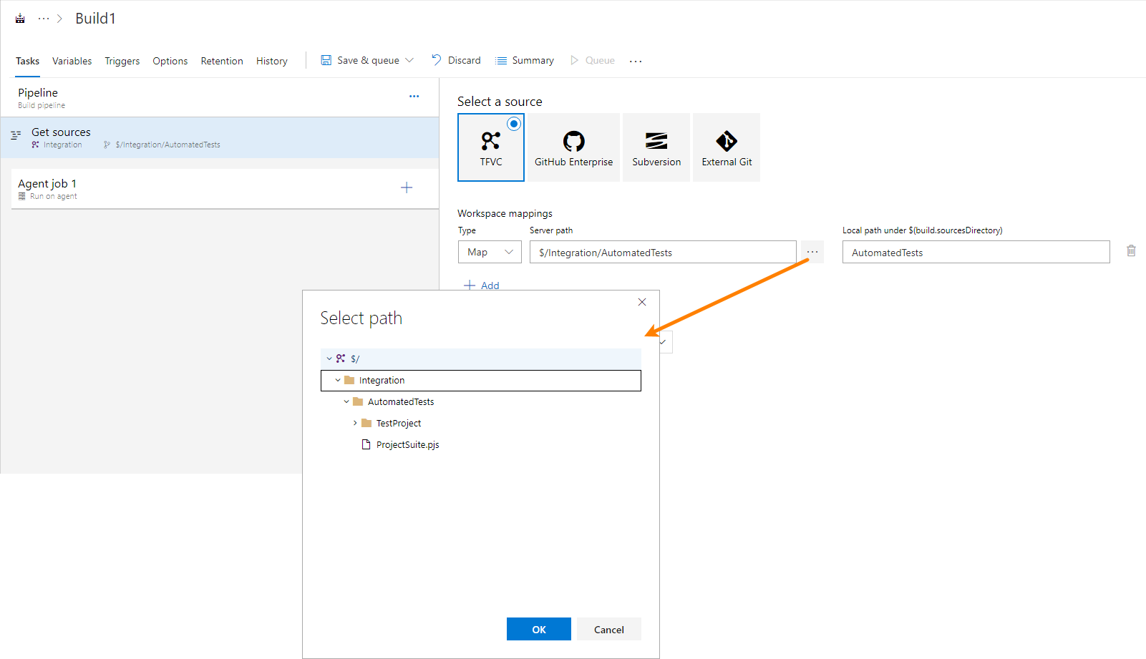Add a new workspace mapping
Image resolution: width=1146 pixels, height=659 pixels.
coord(482,285)
